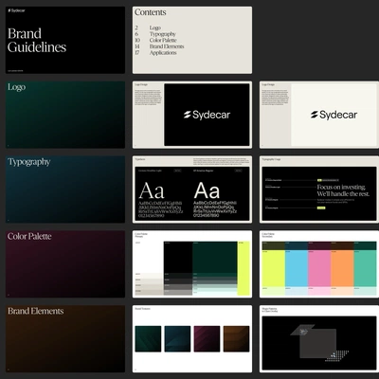Open the brown 'Brand Elements' section divider slide
The width and height of the screenshot is (379, 379).
pos(65,338)
